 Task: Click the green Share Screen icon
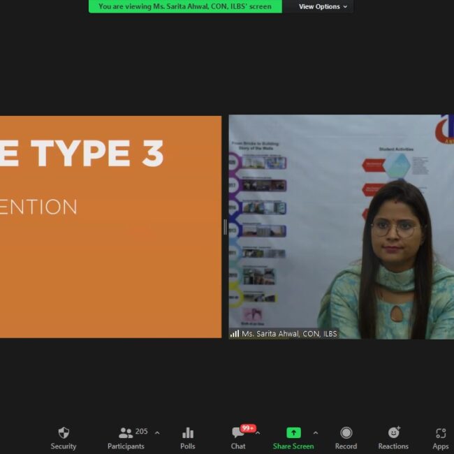point(293,433)
